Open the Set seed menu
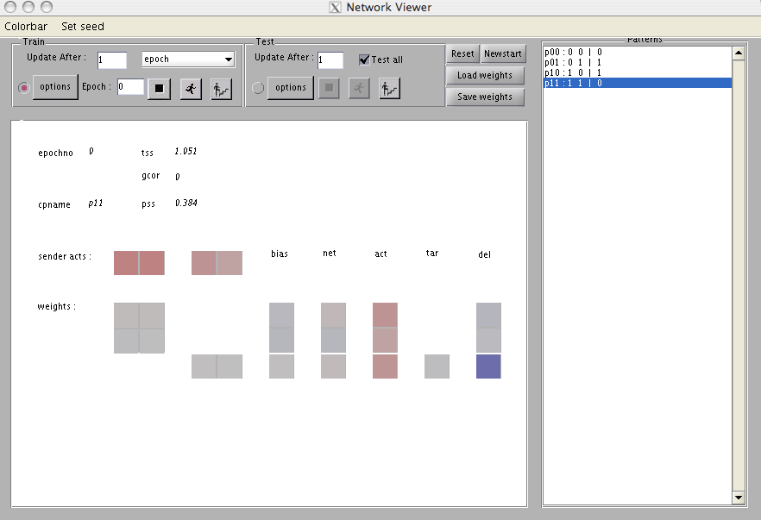 pos(83,27)
